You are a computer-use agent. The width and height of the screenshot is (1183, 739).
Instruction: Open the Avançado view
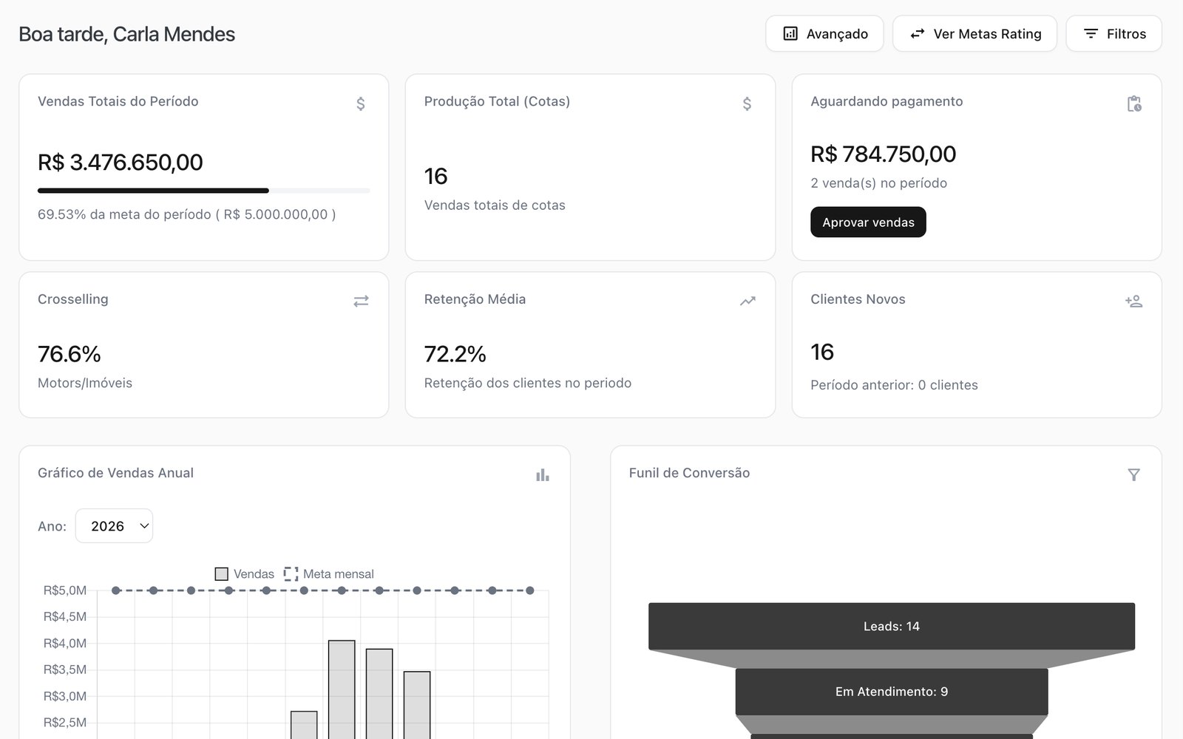tap(824, 34)
